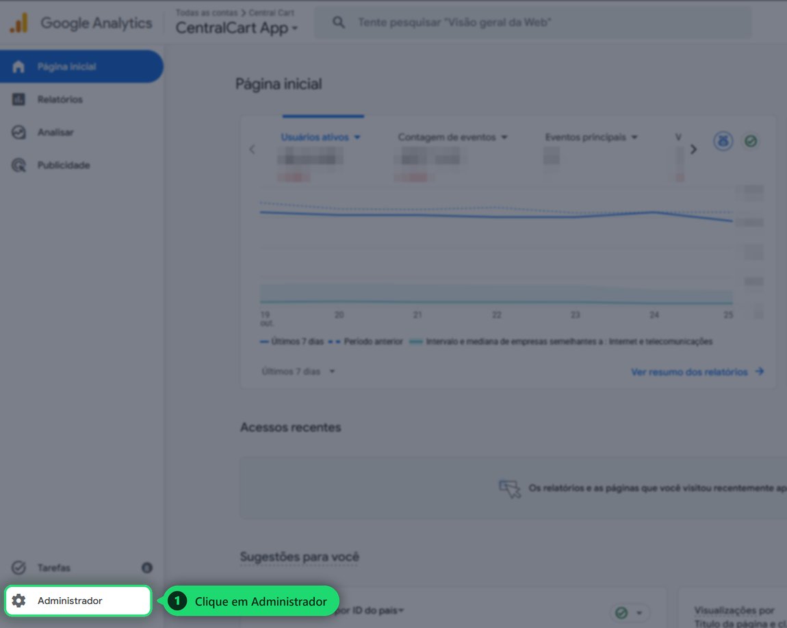Open the Últimos 7 dias date range dropdown
The image size is (787, 628).
(x=298, y=372)
